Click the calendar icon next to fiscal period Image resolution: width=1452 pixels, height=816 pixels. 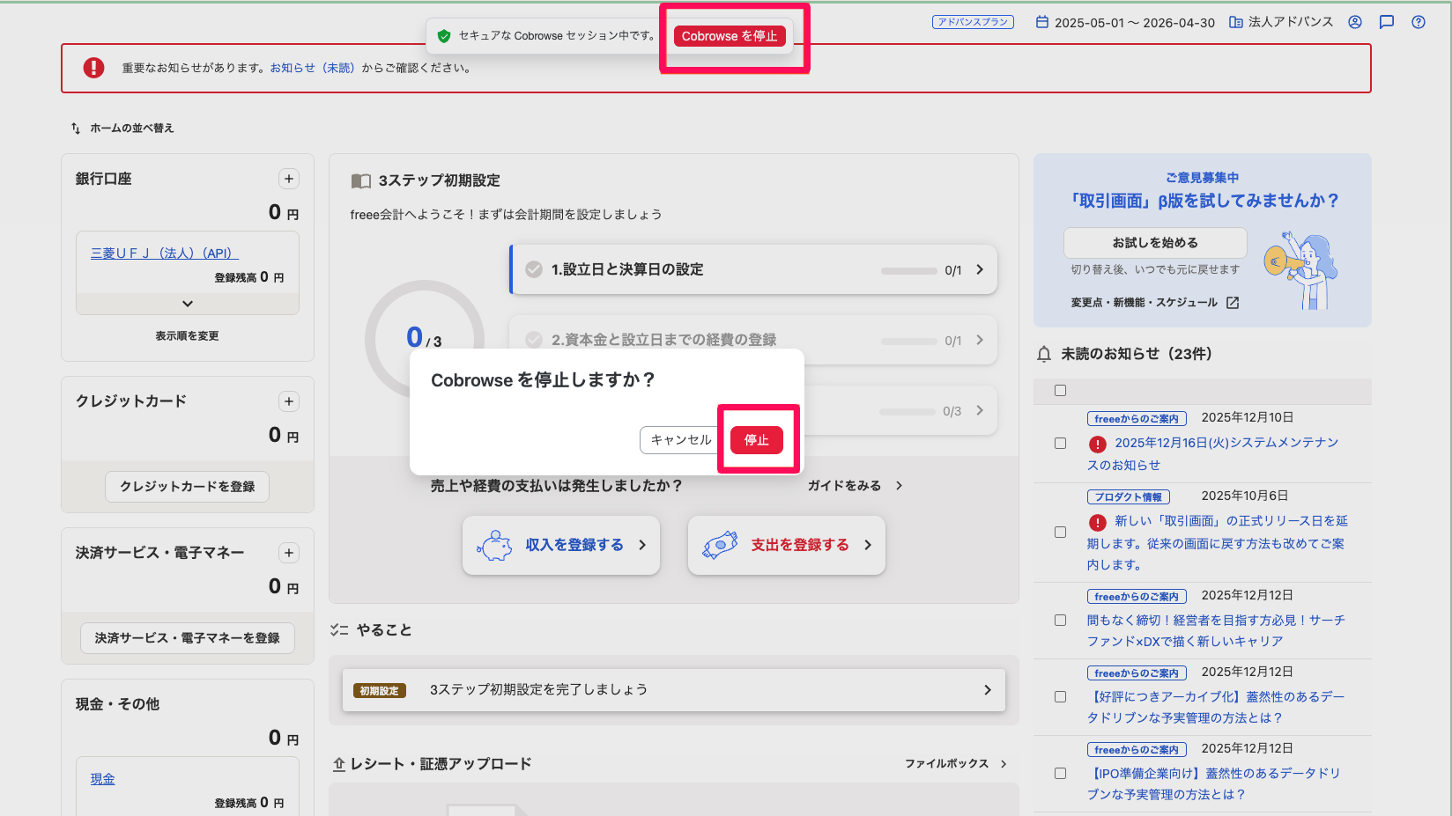(x=1042, y=22)
